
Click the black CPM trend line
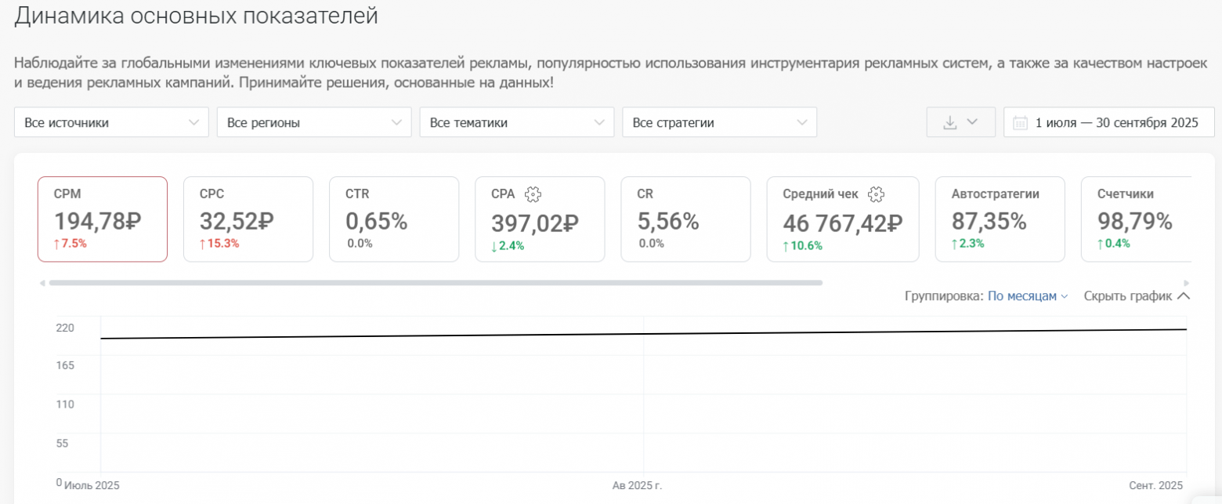(x=643, y=334)
